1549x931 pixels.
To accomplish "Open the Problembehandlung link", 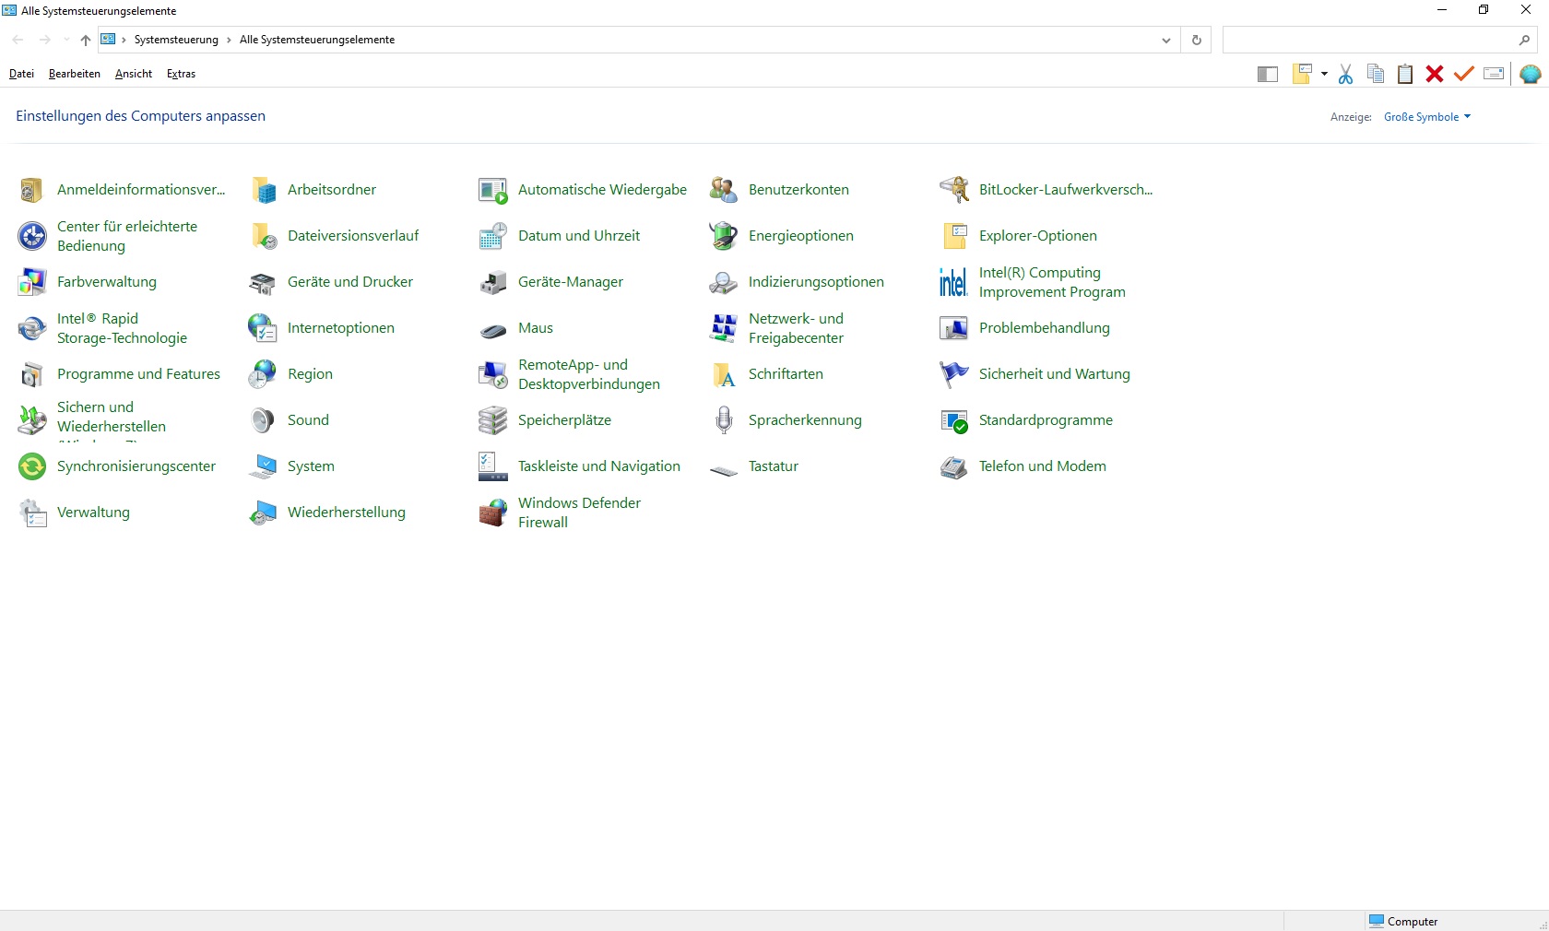I will [x=1045, y=328].
